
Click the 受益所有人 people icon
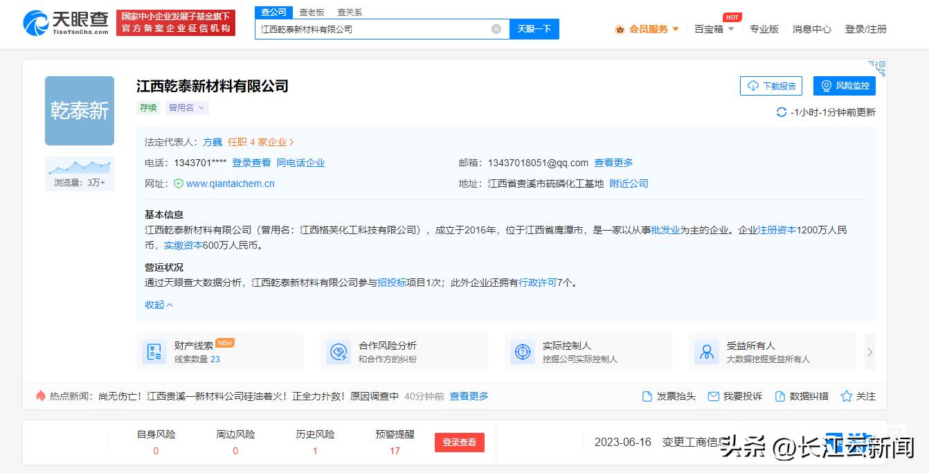click(x=706, y=352)
